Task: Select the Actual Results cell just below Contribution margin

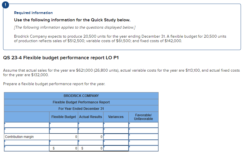Action: (91, 143)
